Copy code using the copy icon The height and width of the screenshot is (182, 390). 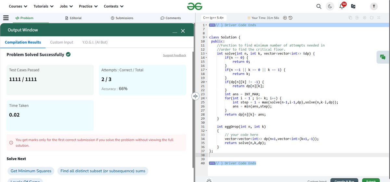[350, 18]
